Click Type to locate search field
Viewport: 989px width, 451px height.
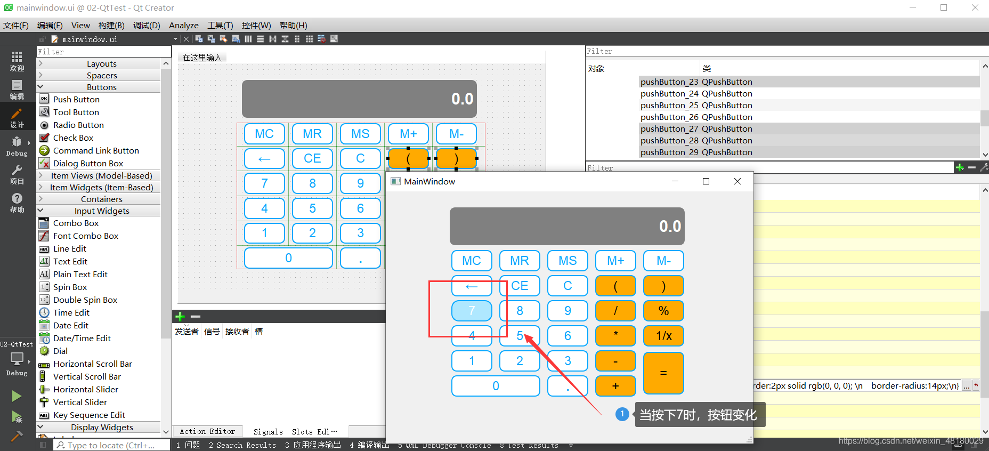111,445
